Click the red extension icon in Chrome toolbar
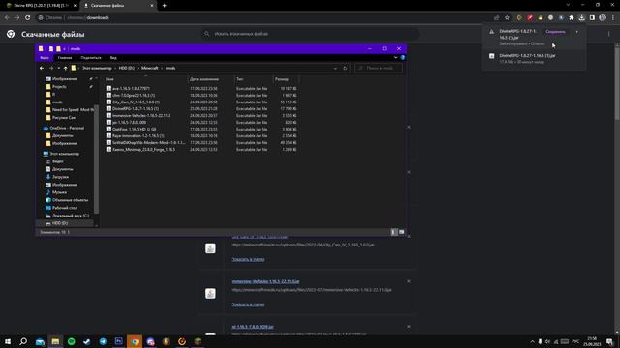The width and height of the screenshot is (620, 348). pos(530,17)
